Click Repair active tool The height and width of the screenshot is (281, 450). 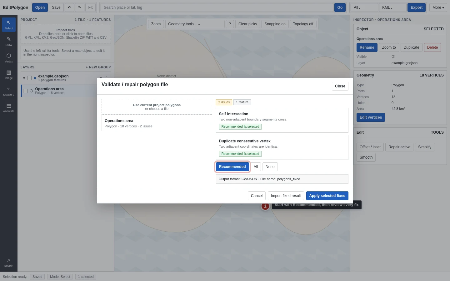pos(399,147)
